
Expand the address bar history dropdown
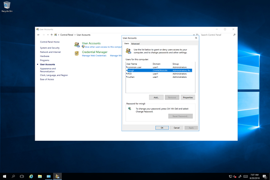(x=194, y=35)
